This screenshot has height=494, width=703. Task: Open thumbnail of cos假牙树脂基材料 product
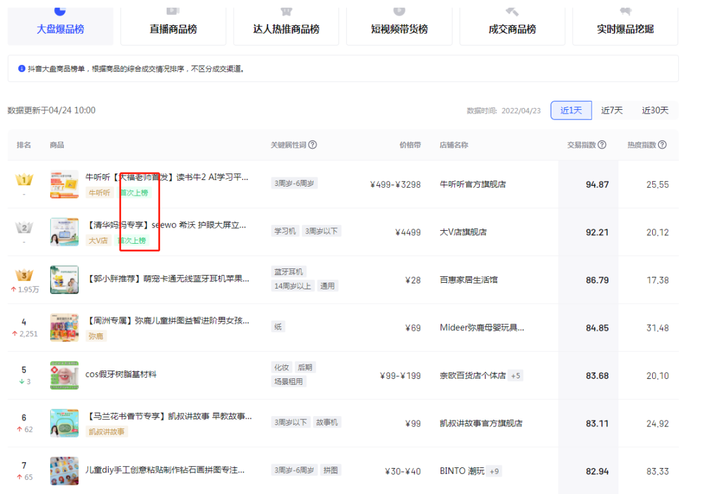coord(64,375)
